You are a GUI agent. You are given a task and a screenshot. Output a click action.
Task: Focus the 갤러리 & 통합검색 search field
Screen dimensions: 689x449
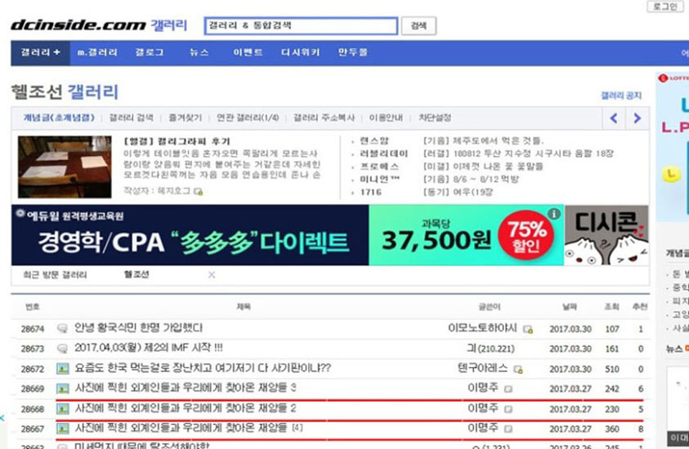(301, 26)
